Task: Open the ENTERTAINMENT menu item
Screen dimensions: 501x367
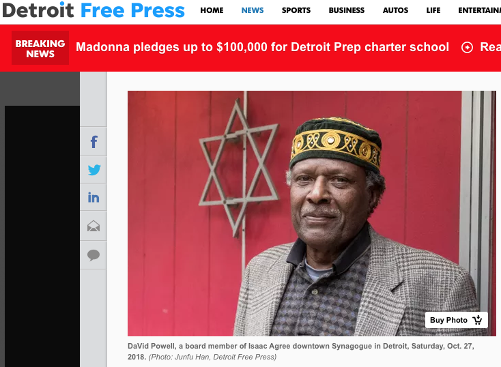Action: pyautogui.click(x=479, y=10)
